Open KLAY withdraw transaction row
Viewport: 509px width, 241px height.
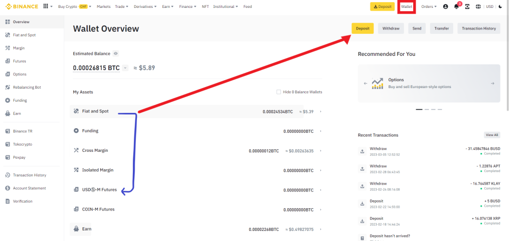429,186
